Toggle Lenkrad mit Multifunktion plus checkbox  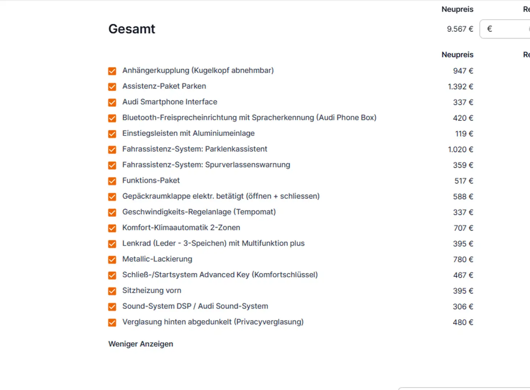(x=112, y=244)
